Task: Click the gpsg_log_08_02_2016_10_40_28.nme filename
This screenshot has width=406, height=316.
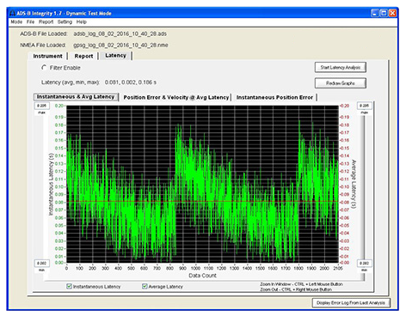Action: click(x=120, y=46)
